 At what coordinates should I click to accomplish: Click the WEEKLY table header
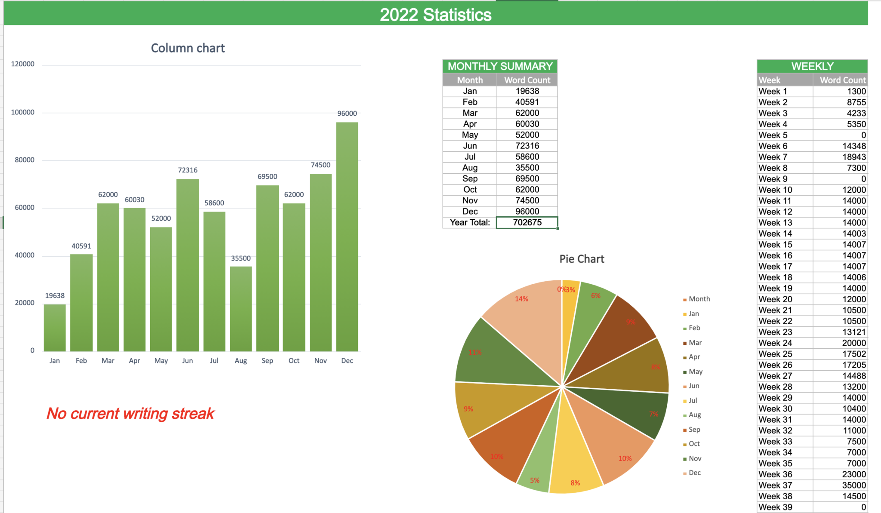(813, 66)
